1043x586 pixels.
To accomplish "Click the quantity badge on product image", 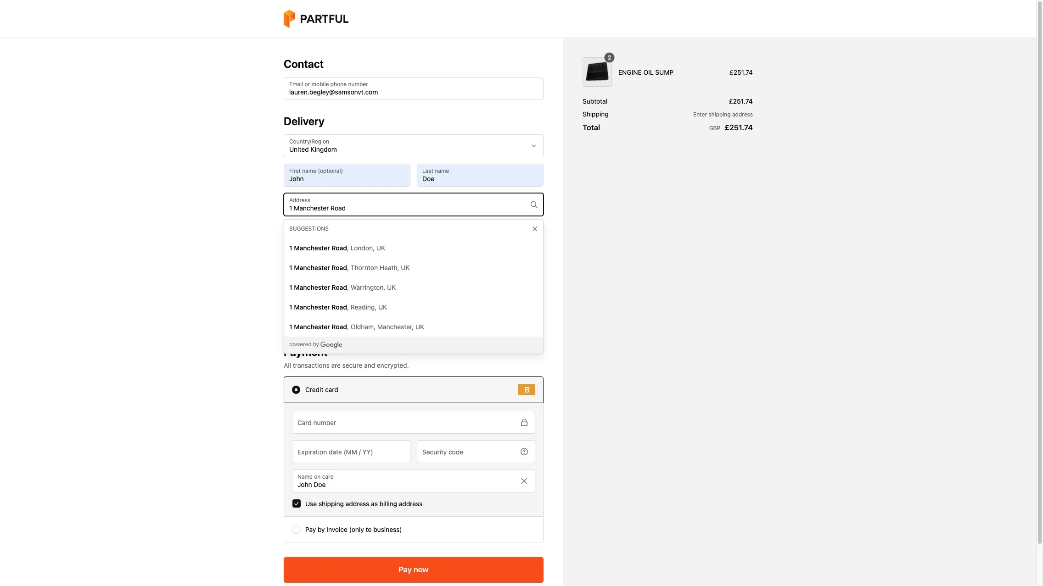I will [x=609, y=57].
